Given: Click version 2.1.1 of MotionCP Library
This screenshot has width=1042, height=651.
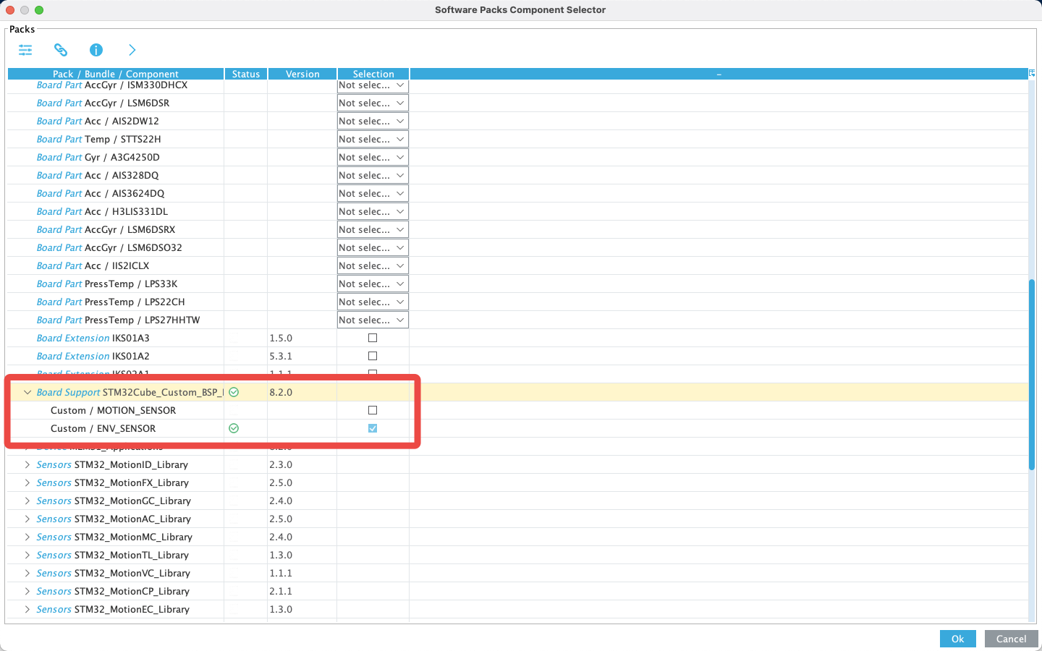Looking at the screenshot, I should coord(281,591).
